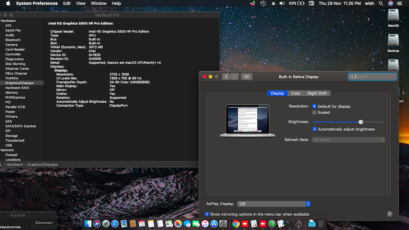Screen dimensions: 409x230
Task: Open Time Machine menu bar icon
Action: (x=263, y=3)
